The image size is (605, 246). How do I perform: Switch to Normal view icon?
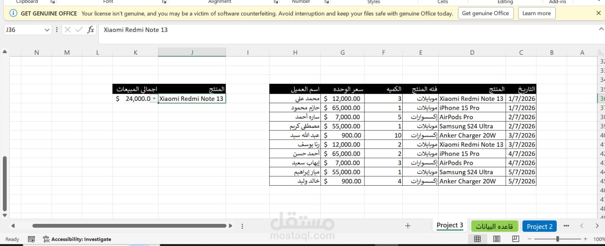pyautogui.click(x=477, y=239)
